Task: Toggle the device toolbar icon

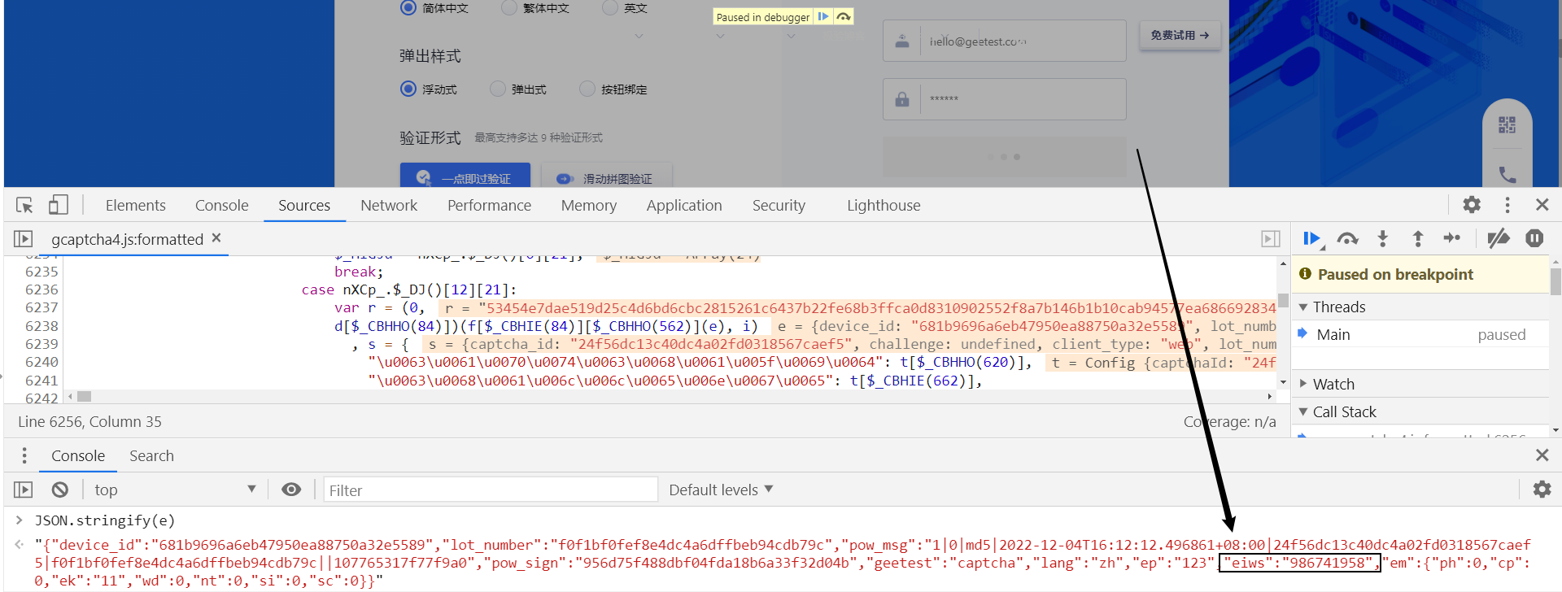Action: tap(58, 205)
